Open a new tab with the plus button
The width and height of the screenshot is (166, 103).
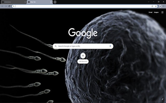(55, 2)
